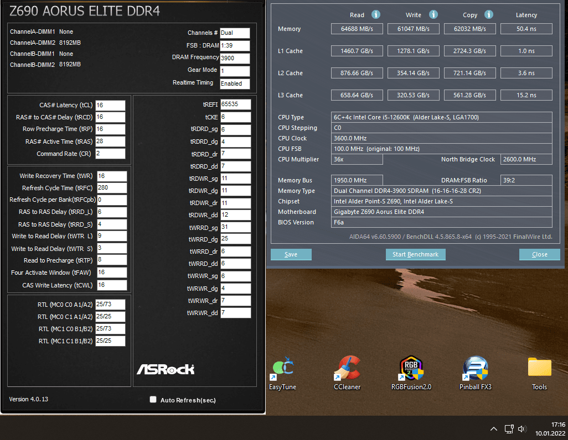This screenshot has width=568, height=440.
Task: Click the RTL MC1 C1 B1/B2 field
Action: [x=111, y=341]
